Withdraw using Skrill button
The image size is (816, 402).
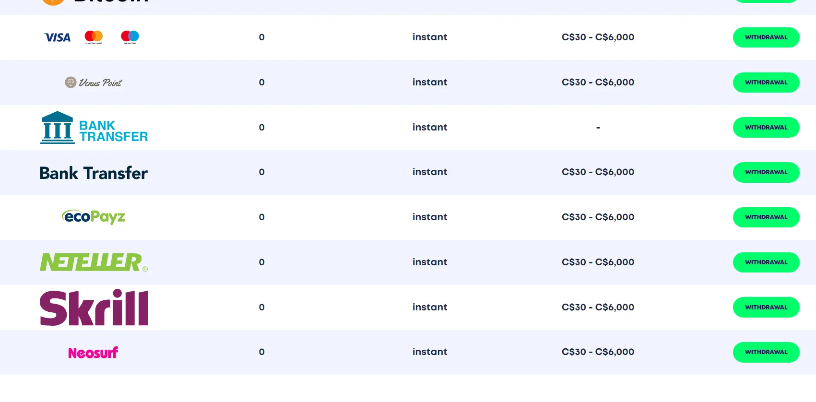tap(766, 307)
